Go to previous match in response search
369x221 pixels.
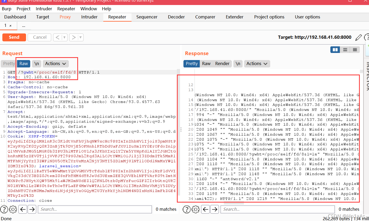(x=206, y=209)
